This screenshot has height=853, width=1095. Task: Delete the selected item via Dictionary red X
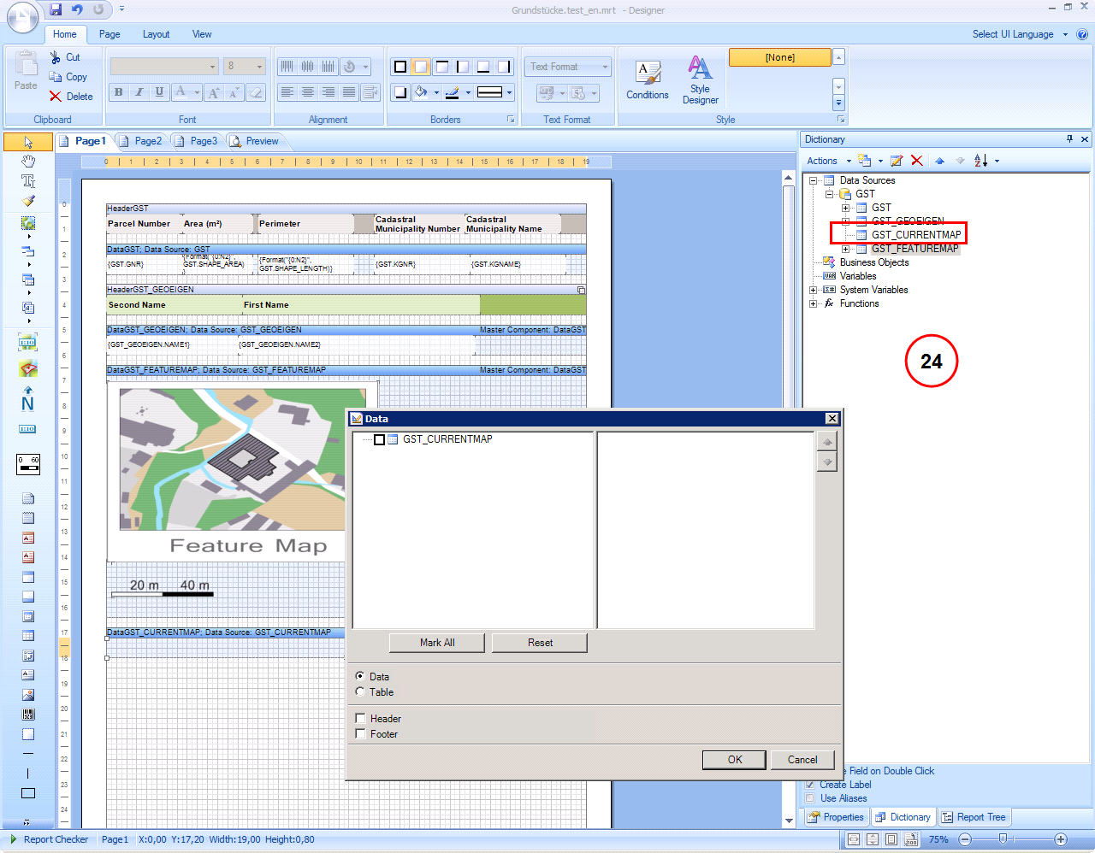pos(916,161)
